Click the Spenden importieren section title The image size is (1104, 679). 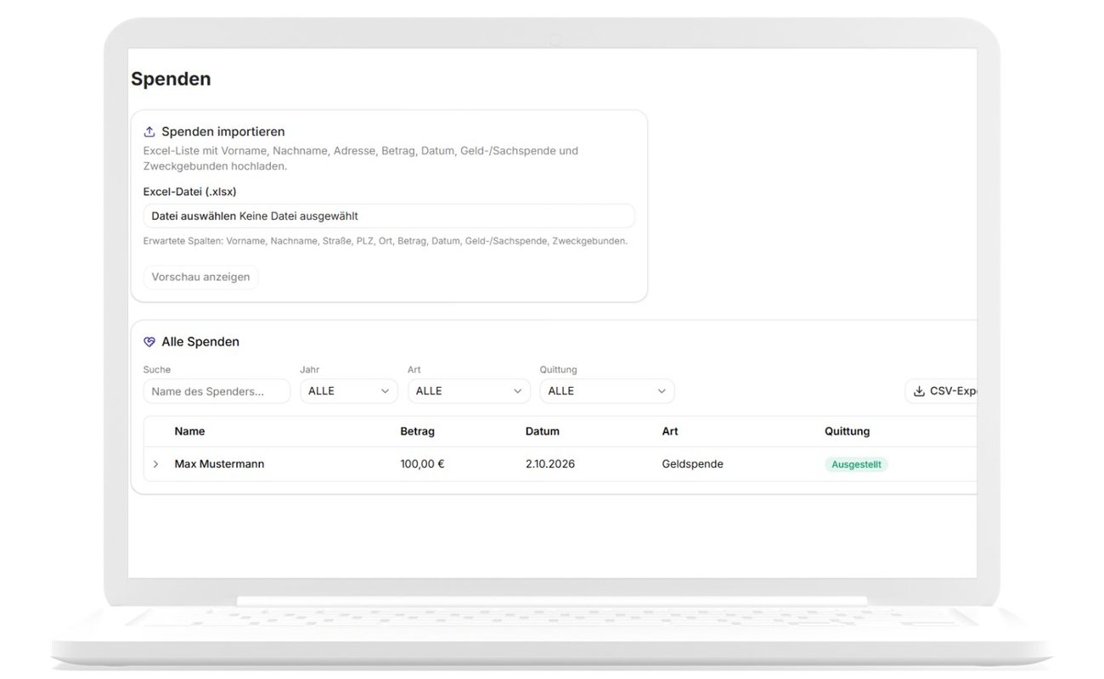coord(223,132)
